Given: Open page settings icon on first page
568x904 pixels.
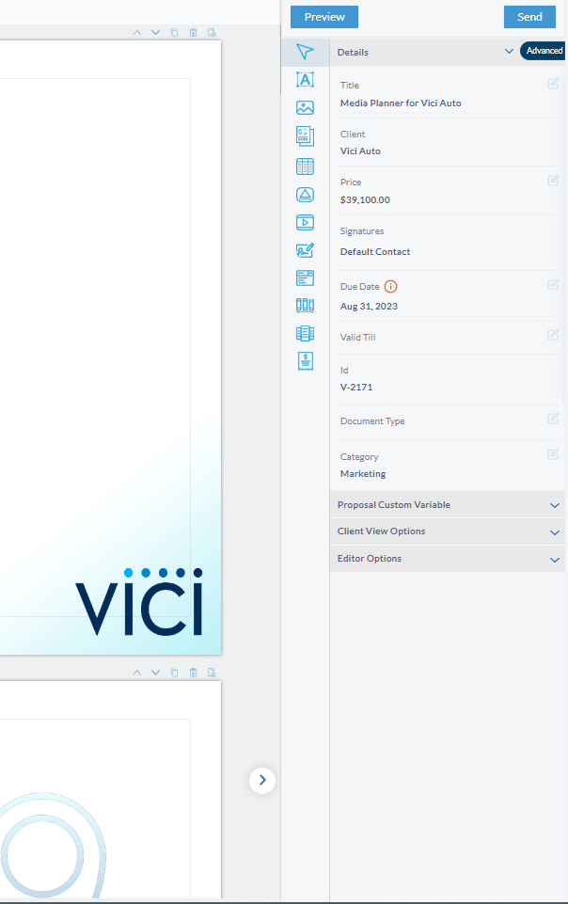Looking at the screenshot, I should [212, 32].
